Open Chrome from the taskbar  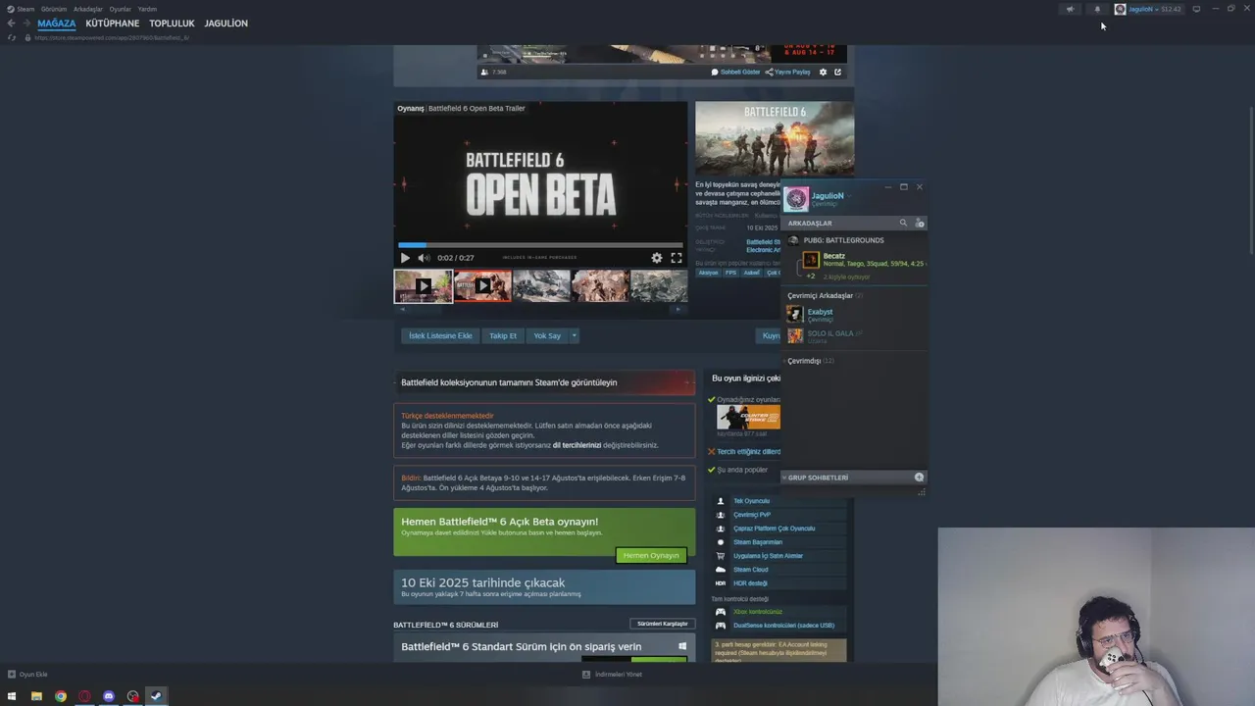tap(61, 696)
